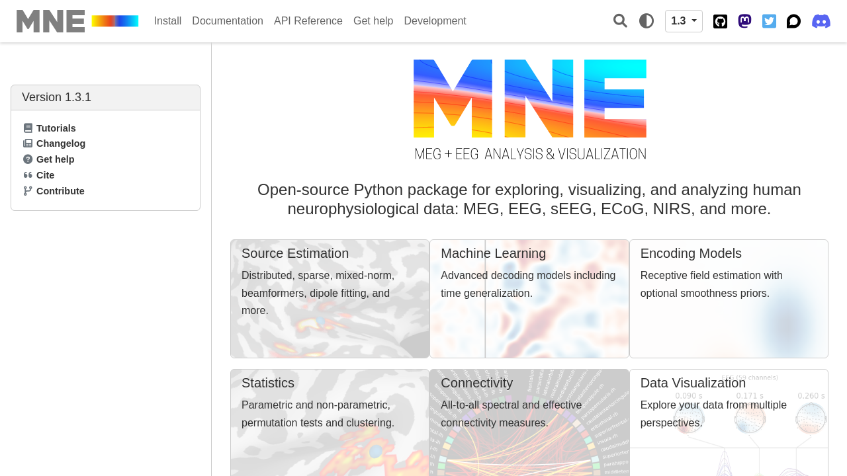Click the branch icon beside Contribute
The height and width of the screenshot is (476, 847).
pos(28,191)
